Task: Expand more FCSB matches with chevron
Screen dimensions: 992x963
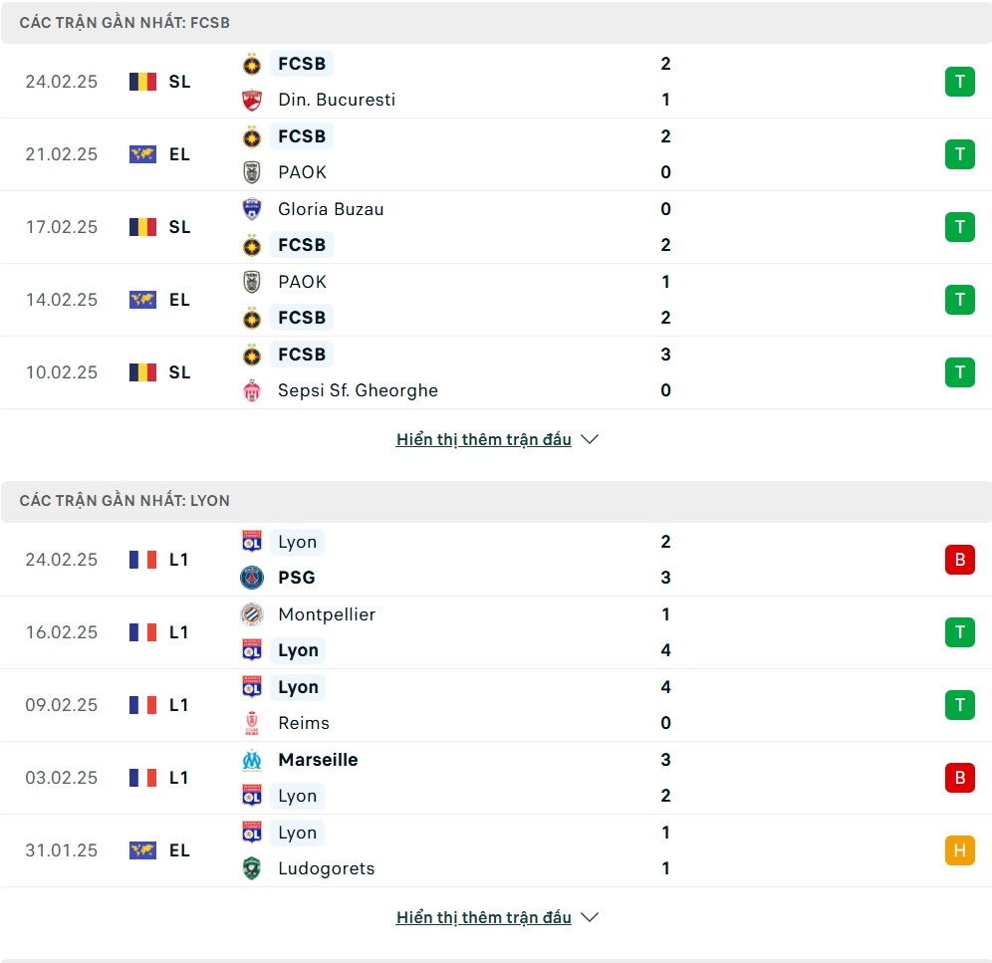Action: [590, 439]
